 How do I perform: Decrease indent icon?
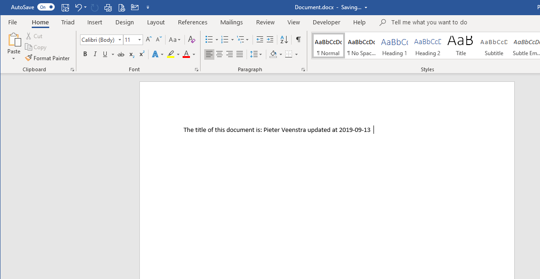[x=260, y=40]
